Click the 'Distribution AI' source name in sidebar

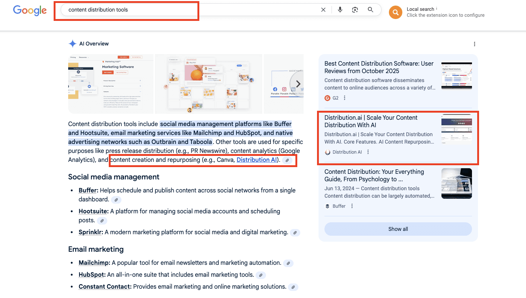coord(347,152)
